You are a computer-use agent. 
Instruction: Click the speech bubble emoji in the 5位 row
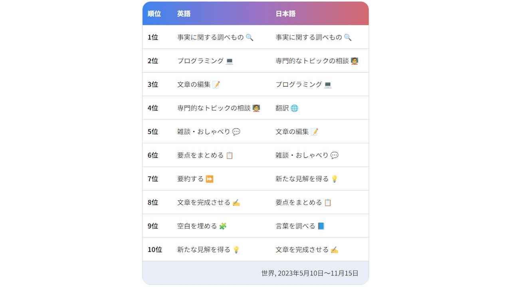click(236, 132)
